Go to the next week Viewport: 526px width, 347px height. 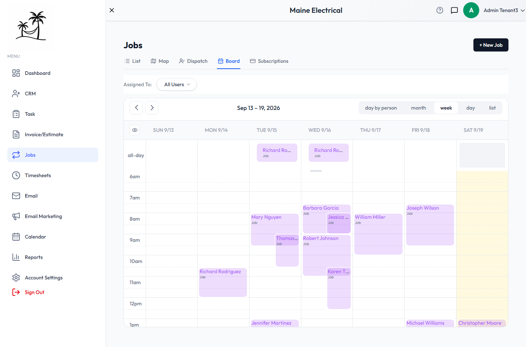coord(152,108)
